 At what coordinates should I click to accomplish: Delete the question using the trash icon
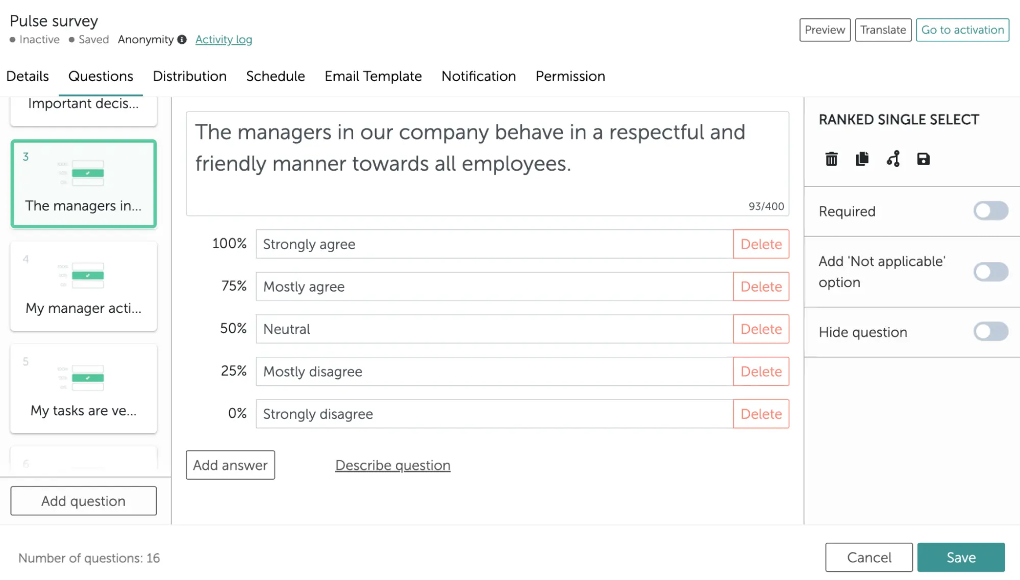tap(832, 159)
